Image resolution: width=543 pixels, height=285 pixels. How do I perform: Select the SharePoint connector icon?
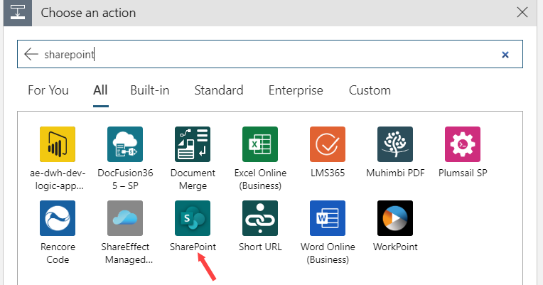[193, 218]
